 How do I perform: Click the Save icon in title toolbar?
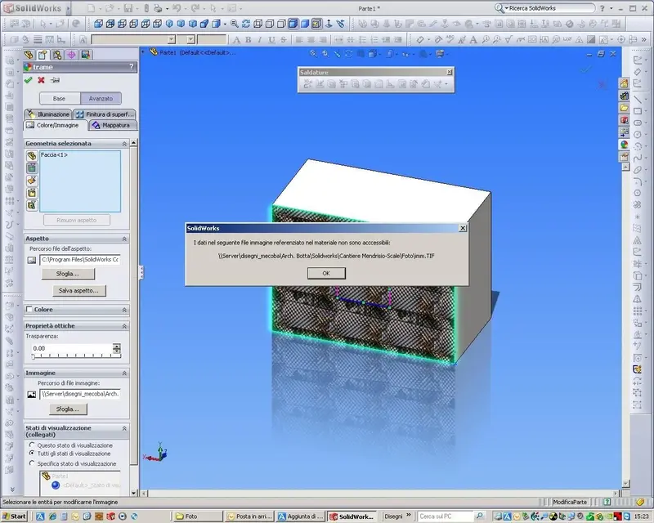128,8
